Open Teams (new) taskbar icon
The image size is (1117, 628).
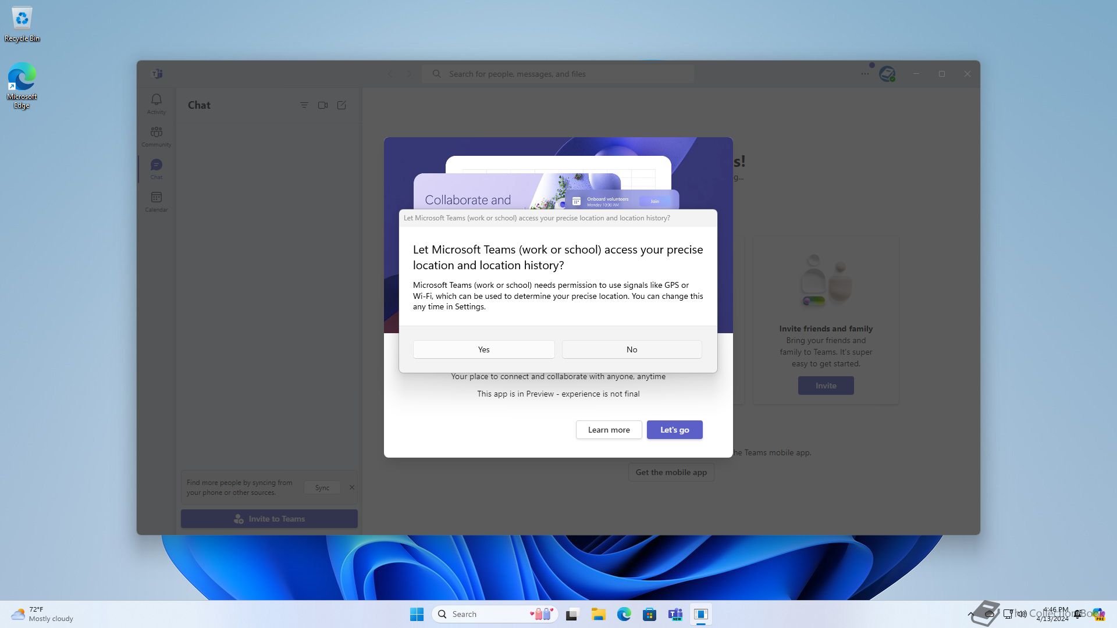pos(675,614)
